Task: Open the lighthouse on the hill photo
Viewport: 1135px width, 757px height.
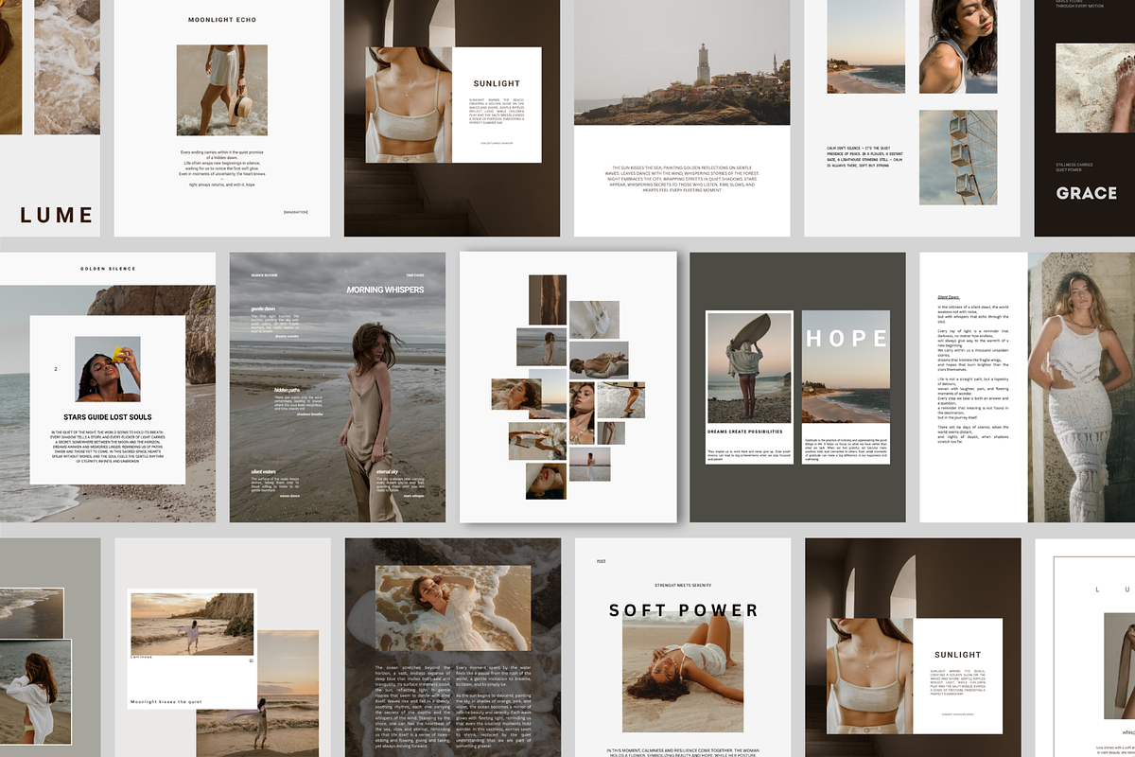Action: (x=682, y=62)
